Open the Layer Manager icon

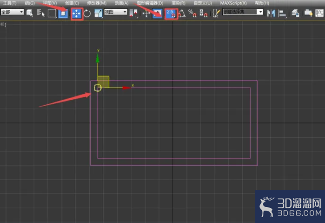coord(295,13)
